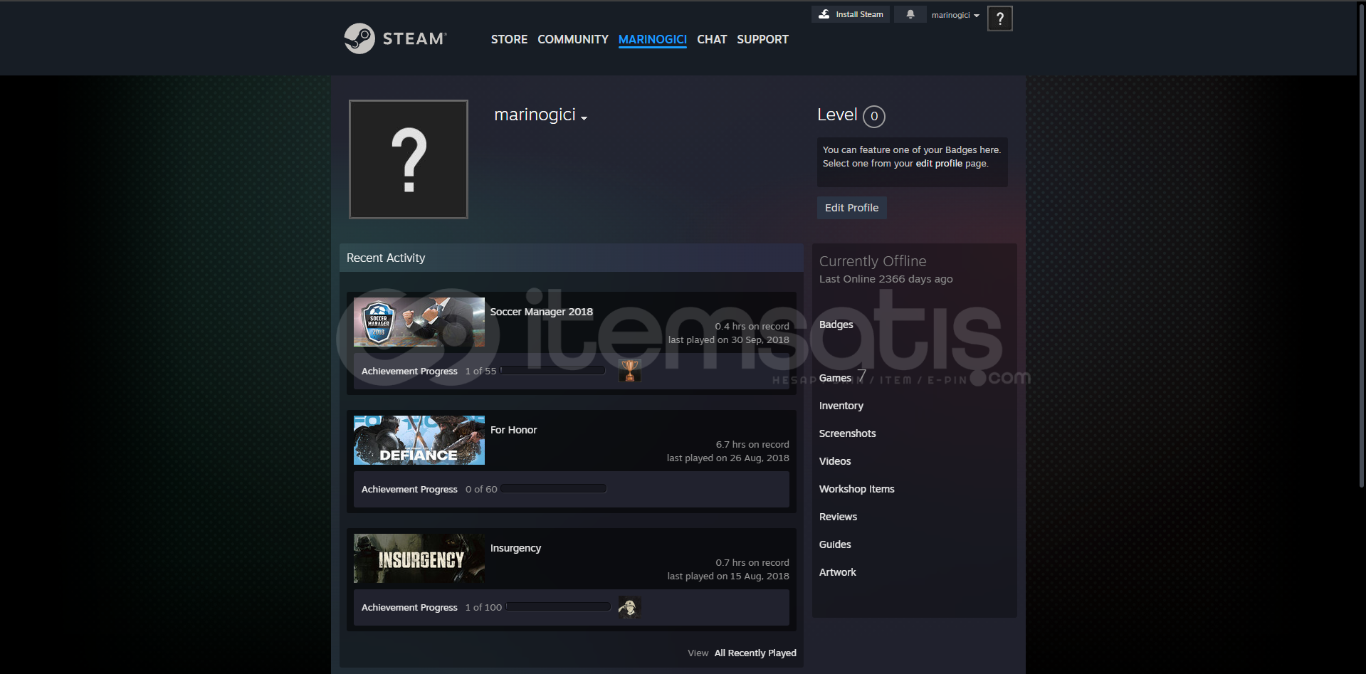Click the All Recently Played link
Image resolution: width=1366 pixels, height=674 pixels.
(755, 653)
